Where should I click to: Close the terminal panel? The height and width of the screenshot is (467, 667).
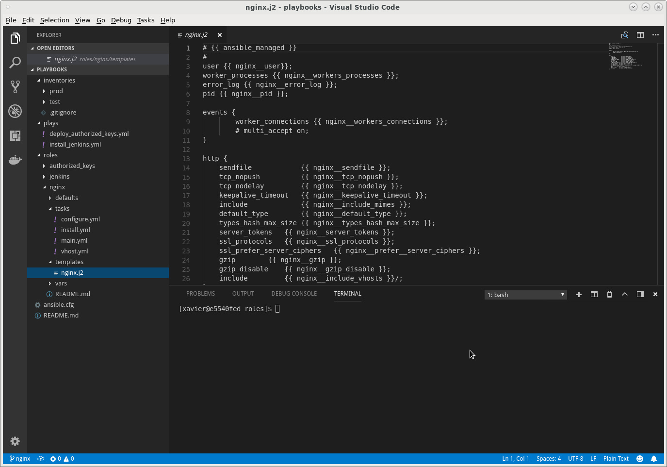click(x=655, y=294)
